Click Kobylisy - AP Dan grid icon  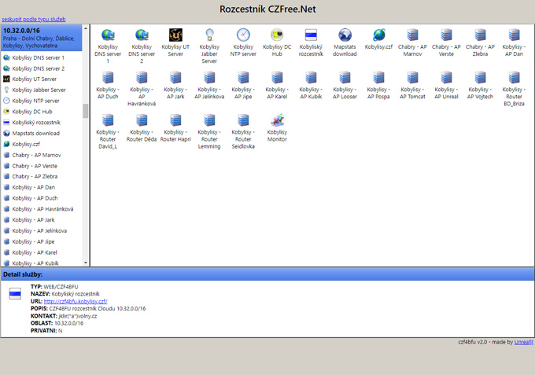[514, 35]
